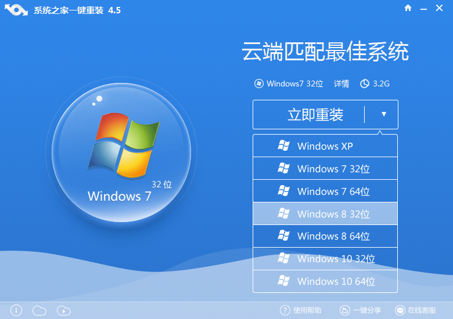The height and width of the screenshot is (319, 453).
Task: Choose Windows 7 32位 in the list
Action: click(325, 169)
